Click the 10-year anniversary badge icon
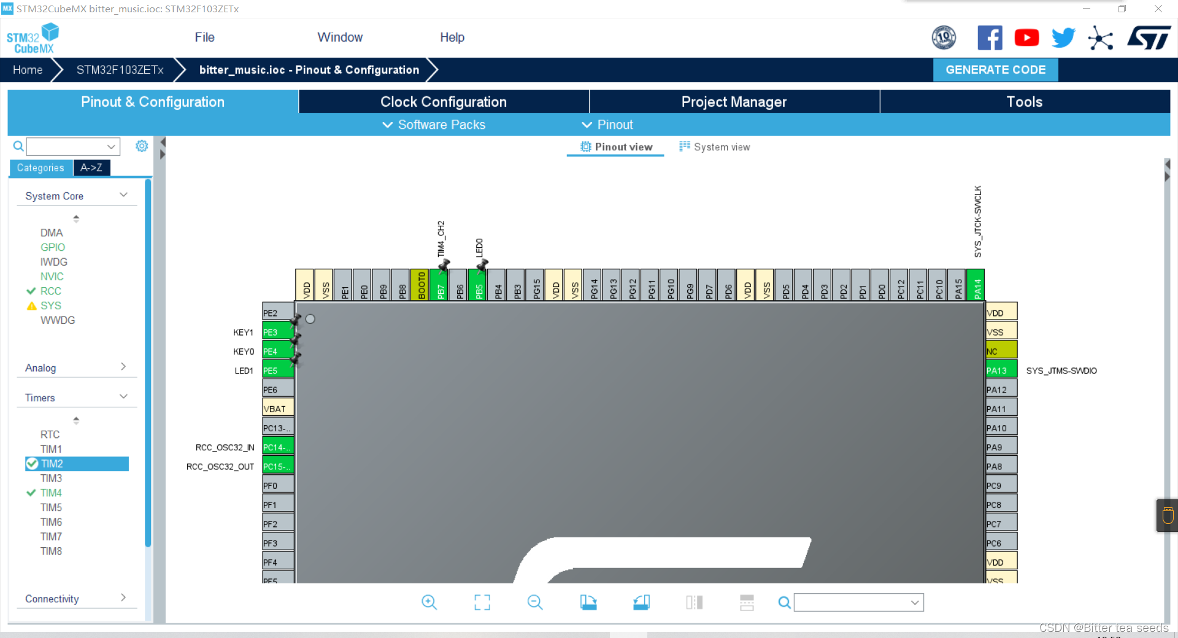 click(944, 38)
